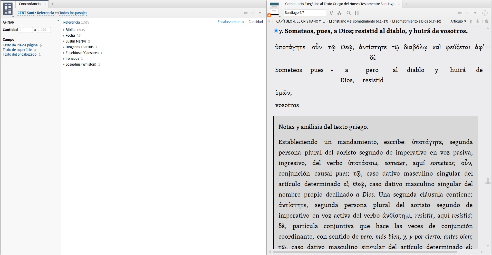Click the commentary horizontal scrollbar
492x255 pixels.
(365, 252)
